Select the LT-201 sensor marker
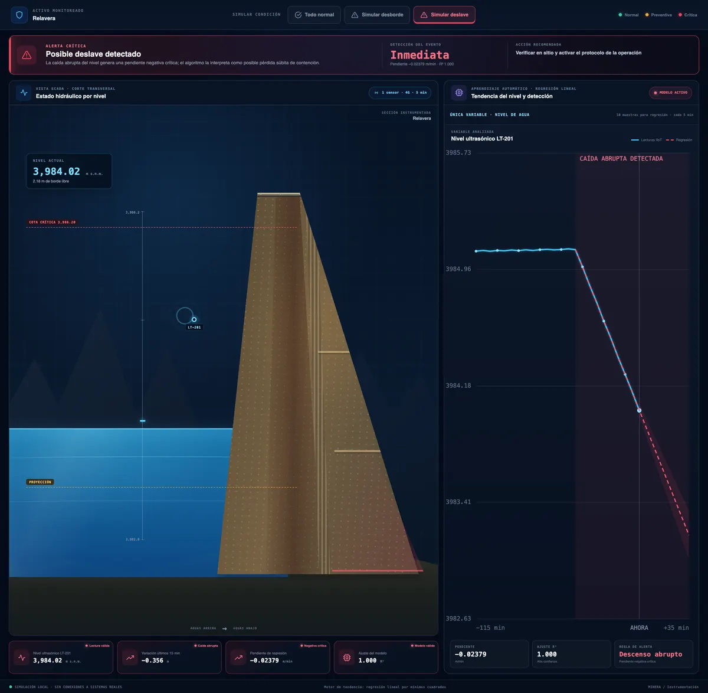The width and height of the screenshot is (708, 693). tap(194, 319)
